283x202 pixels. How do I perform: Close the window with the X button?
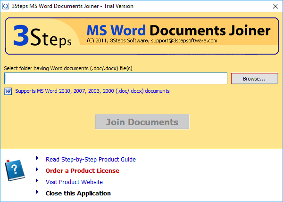275,6
